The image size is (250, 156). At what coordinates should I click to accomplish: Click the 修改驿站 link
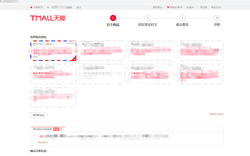click(43, 142)
